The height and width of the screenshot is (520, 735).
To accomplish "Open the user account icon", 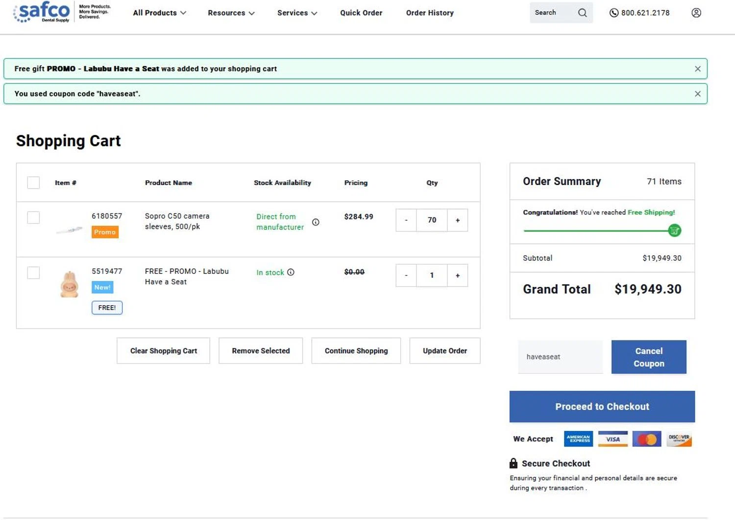I will point(696,13).
